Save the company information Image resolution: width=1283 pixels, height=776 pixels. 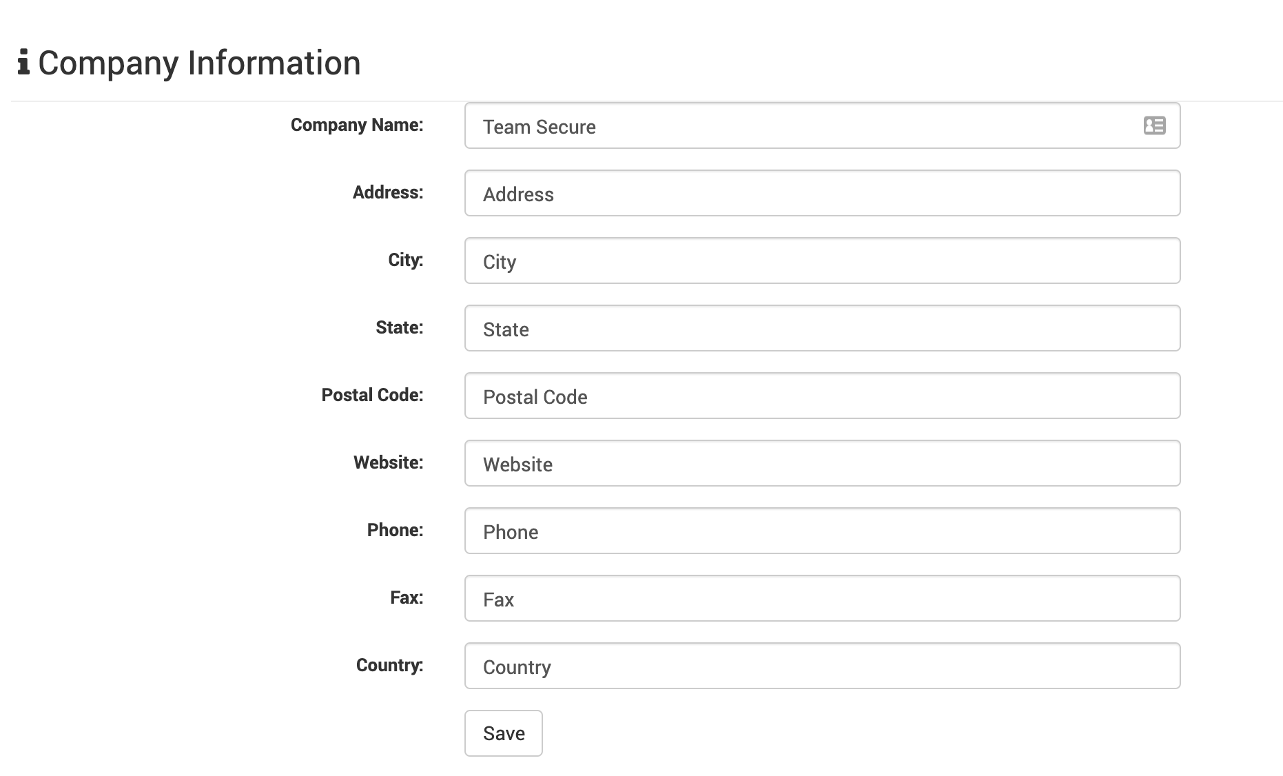[x=504, y=733]
